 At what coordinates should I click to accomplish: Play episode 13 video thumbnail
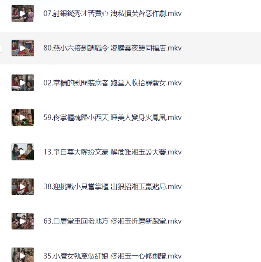pos(22,152)
